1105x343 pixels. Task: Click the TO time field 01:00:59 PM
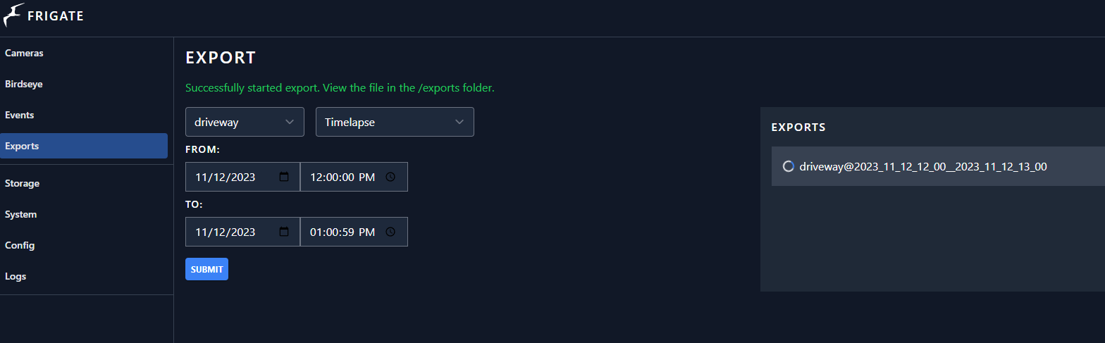point(342,232)
